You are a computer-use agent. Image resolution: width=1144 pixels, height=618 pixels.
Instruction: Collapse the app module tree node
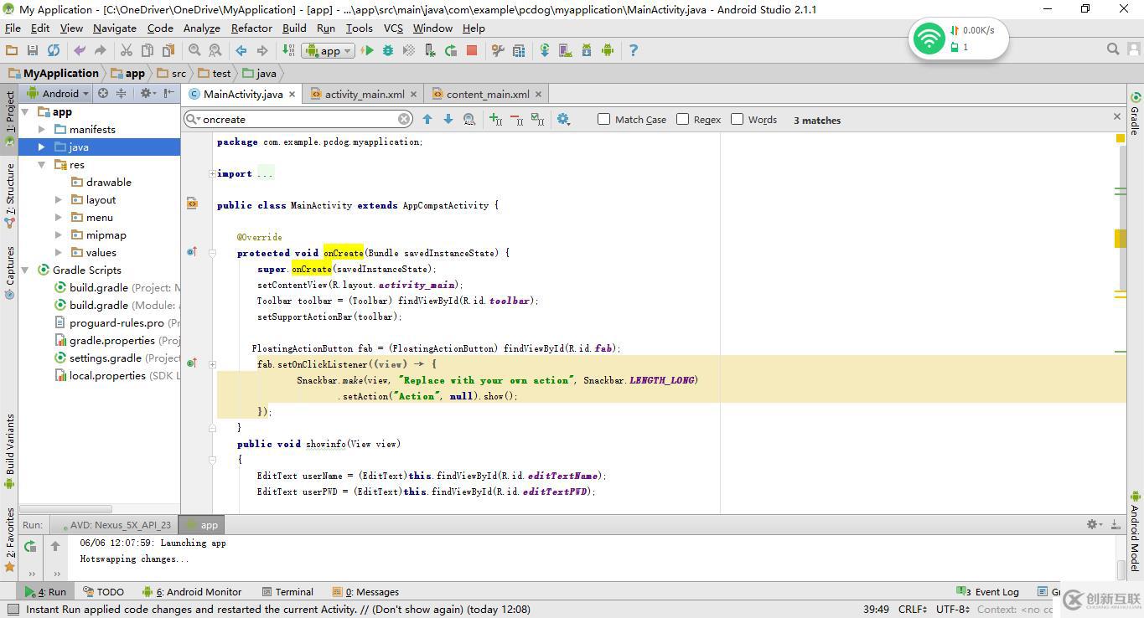pyautogui.click(x=26, y=111)
